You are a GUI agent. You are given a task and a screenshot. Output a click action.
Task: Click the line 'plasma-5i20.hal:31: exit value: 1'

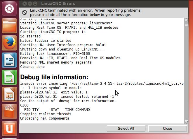54,92
